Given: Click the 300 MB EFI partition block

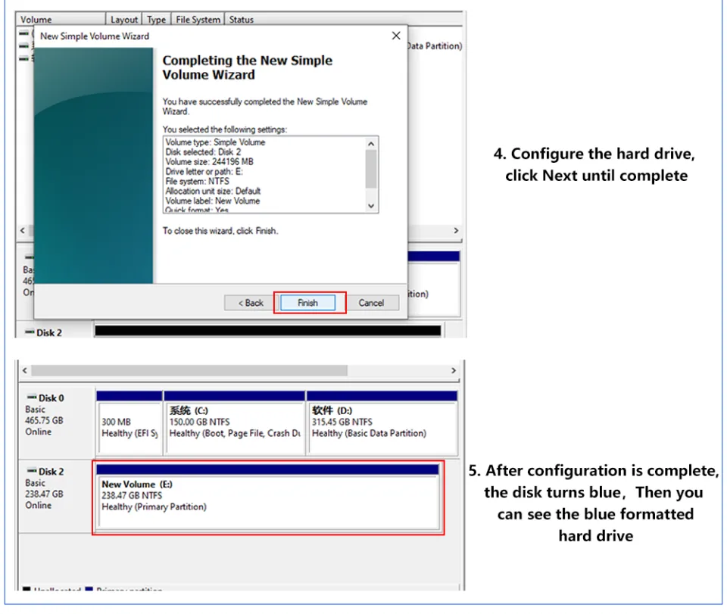Looking at the screenshot, I should point(129,428).
